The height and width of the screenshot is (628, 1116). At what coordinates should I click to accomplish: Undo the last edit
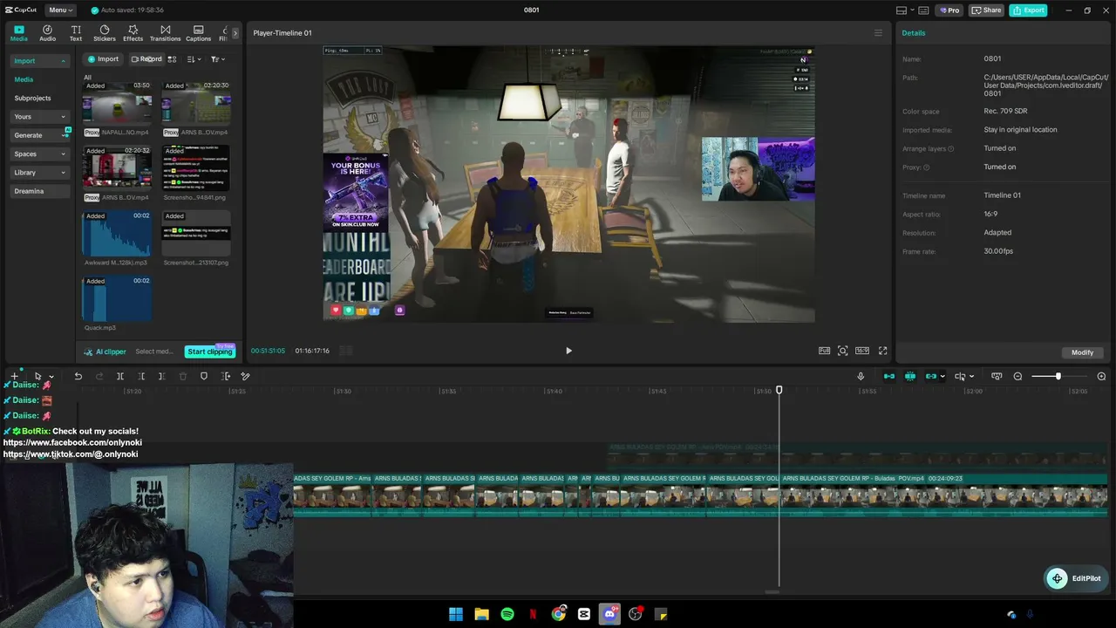click(x=78, y=376)
